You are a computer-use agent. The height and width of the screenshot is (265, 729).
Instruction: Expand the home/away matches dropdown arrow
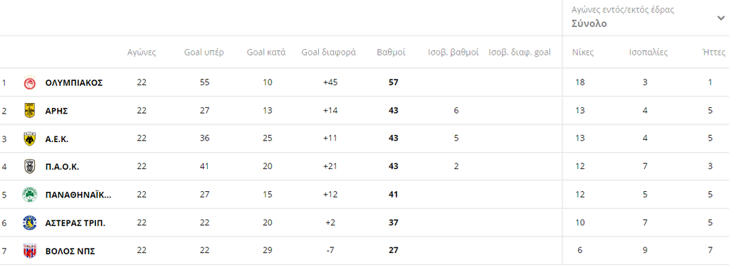[720, 18]
